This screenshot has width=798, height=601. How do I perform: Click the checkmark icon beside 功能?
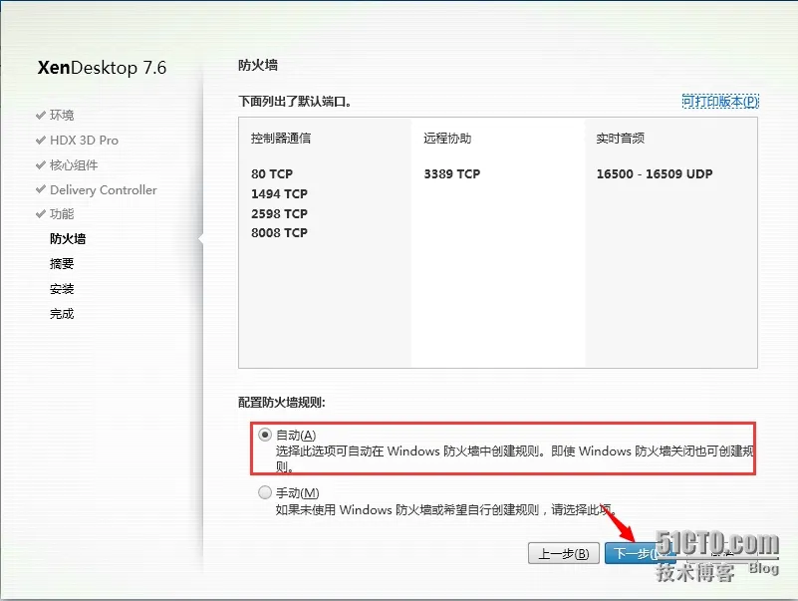pyautogui.click(x=41, y=214)
